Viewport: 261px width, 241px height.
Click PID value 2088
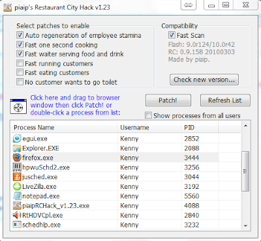click(191, 149)
